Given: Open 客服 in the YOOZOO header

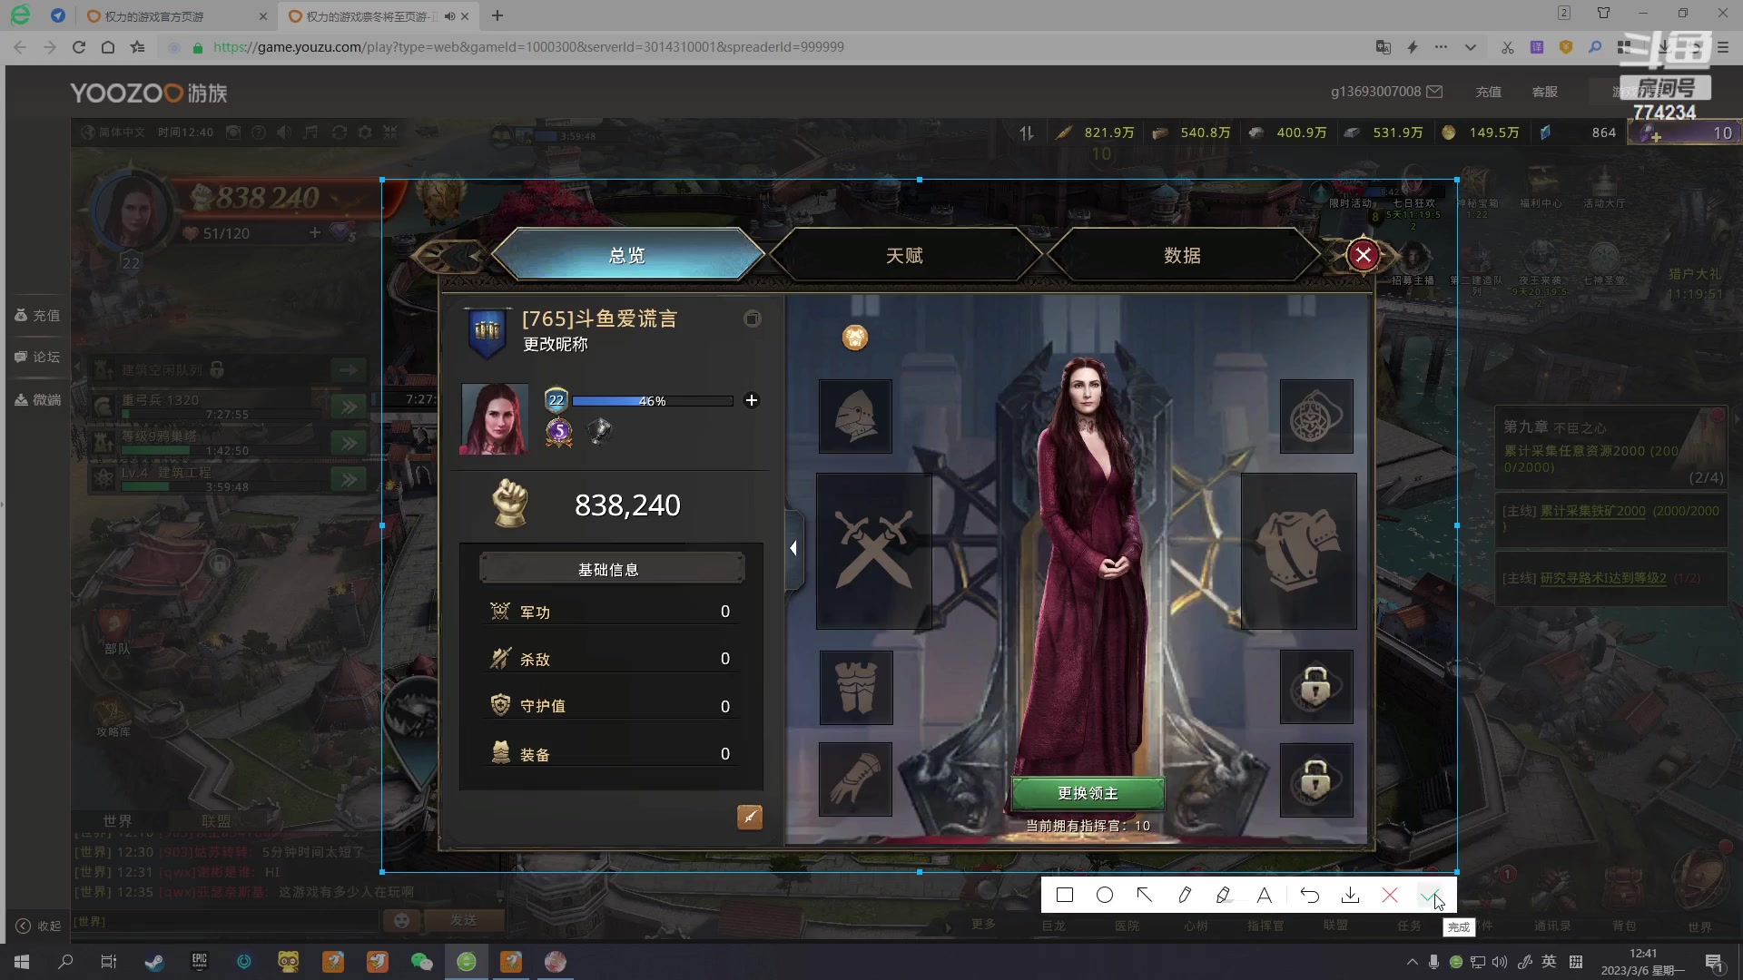Looking at the screenshot, I should coord(1544,92).
